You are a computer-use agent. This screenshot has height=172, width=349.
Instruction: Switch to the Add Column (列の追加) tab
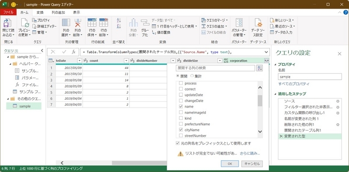click(58, 13)
